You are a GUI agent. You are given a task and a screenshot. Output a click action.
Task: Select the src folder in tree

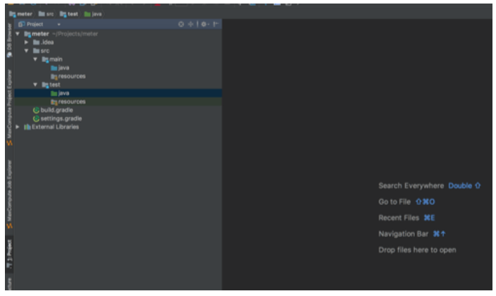41,51
